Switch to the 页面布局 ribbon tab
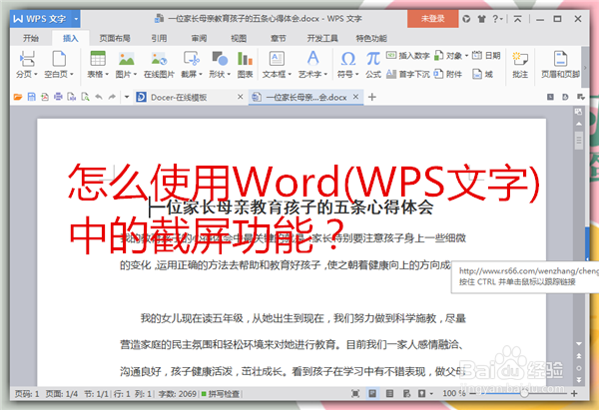The image size is (599, 410). (115, 38)
